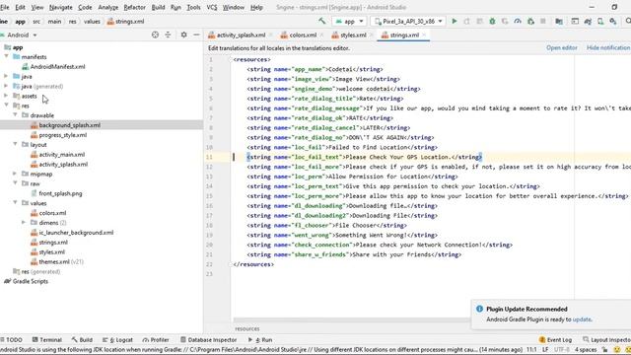Expand the mipmap folder
This screenshot has height=355, width=631.
(15, 174)
